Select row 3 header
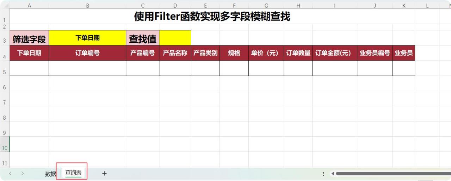The height and width of the screenshot is (181, 451). [5, 38]
